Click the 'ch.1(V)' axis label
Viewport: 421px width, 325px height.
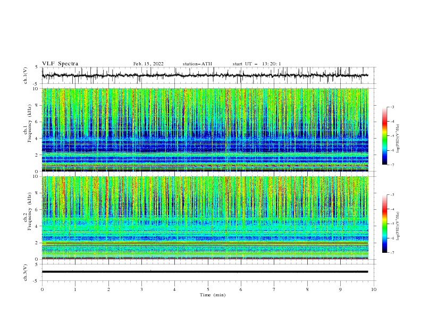[26, 75]
